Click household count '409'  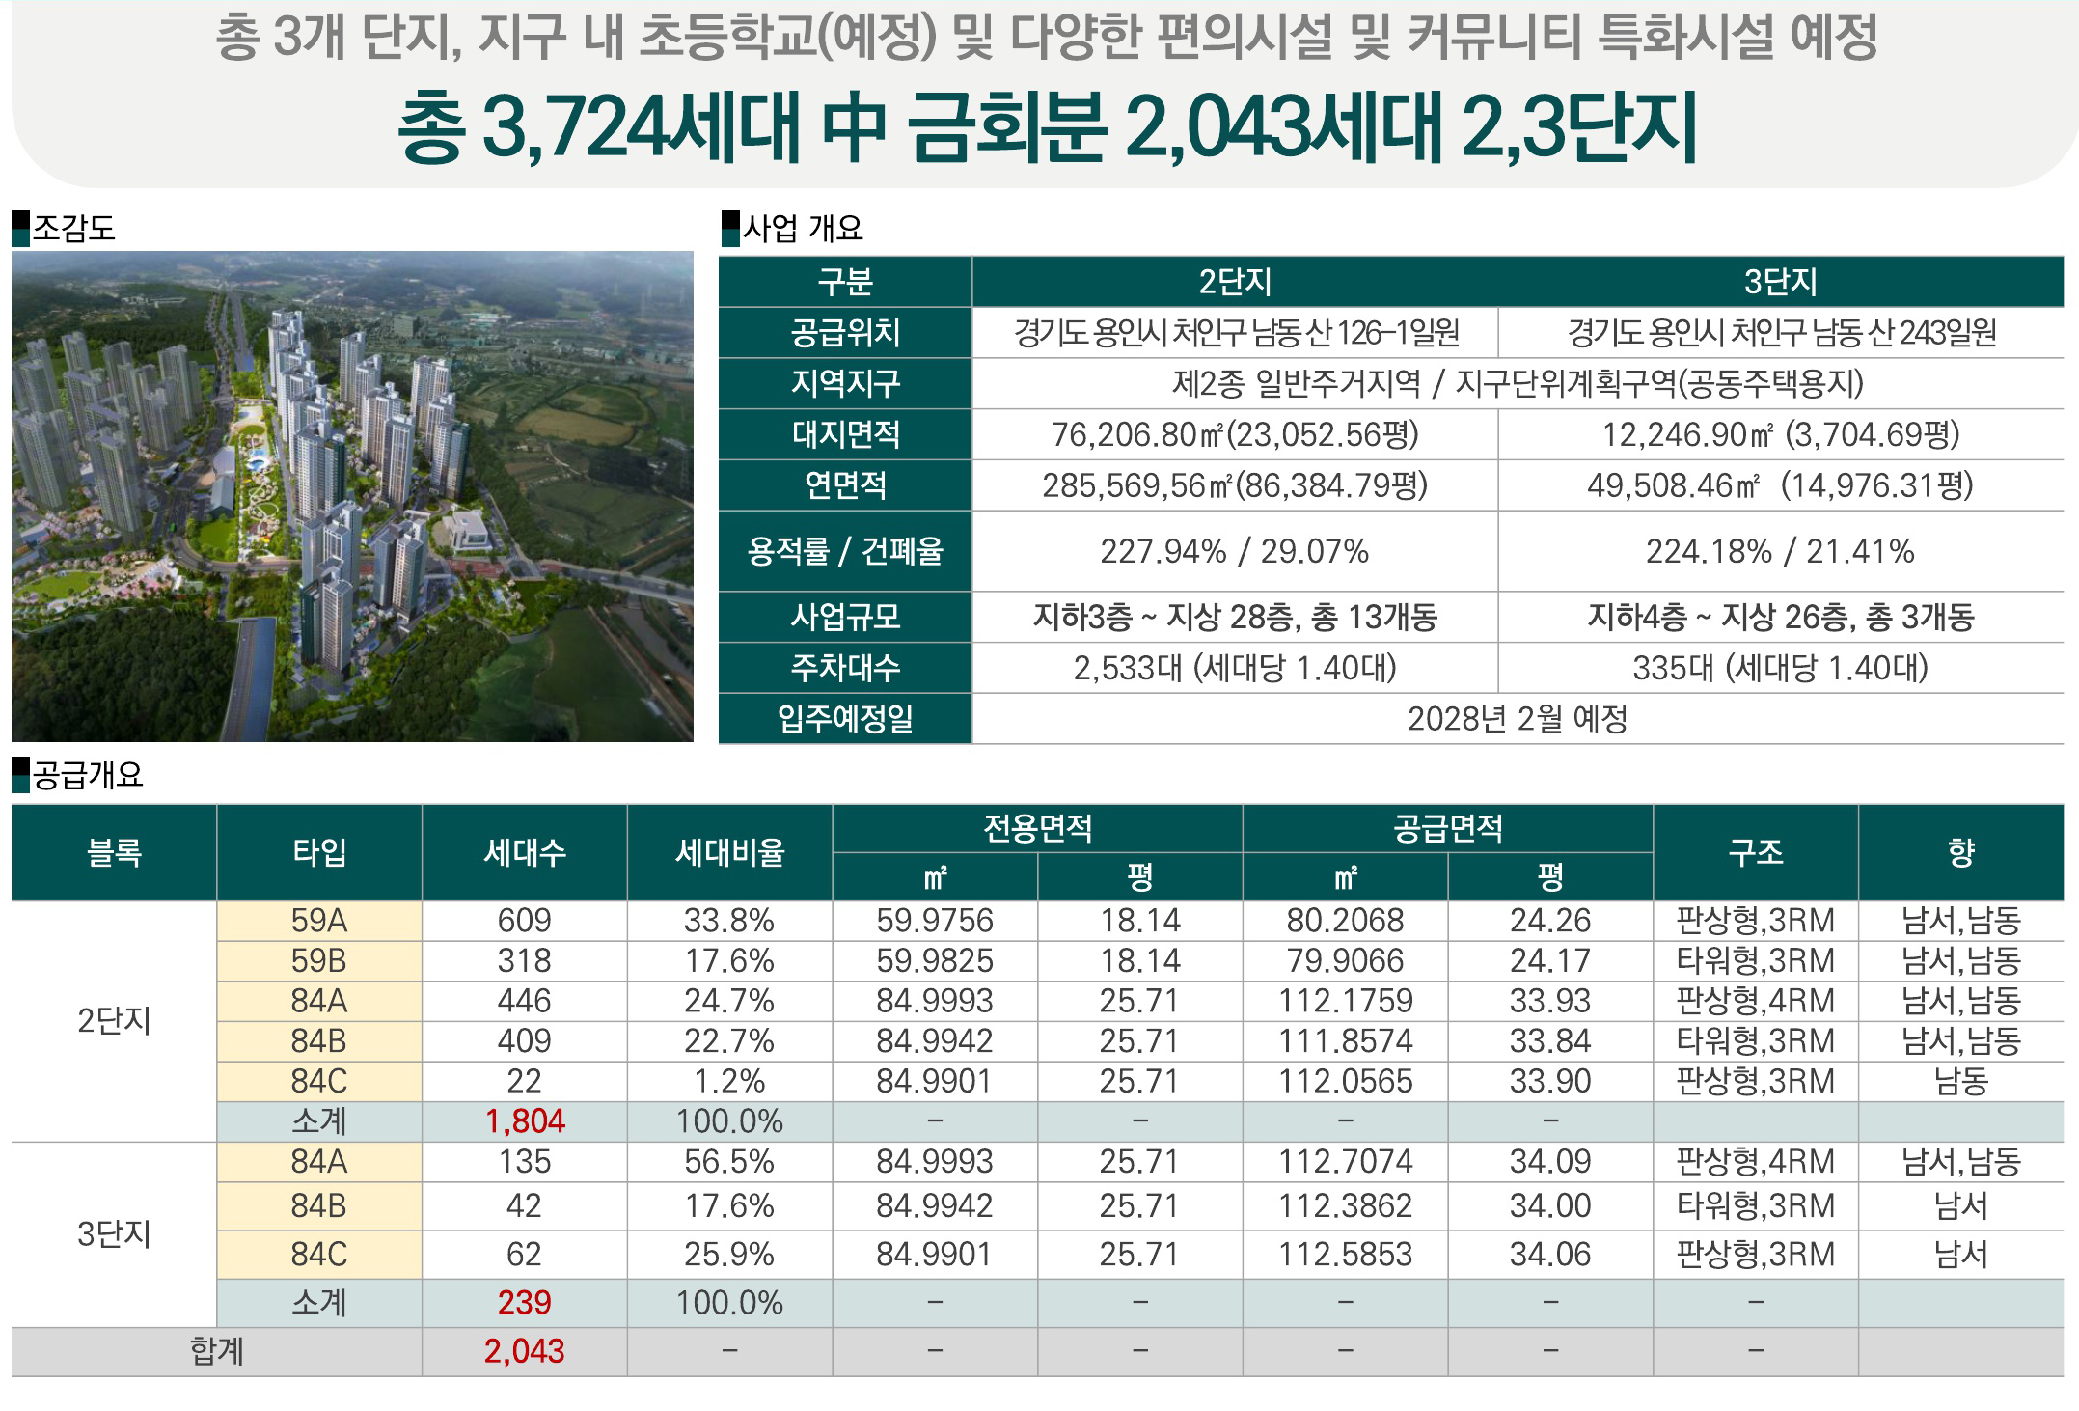pos(525,1041)
